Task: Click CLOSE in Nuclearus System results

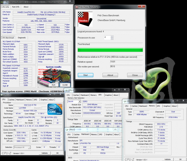Action: pos(65,85)
